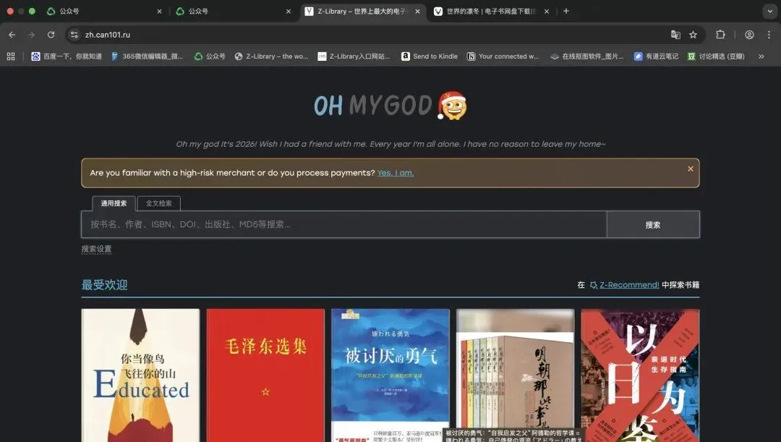Image resolution: width=781 pixels, height=442 pixels.
Task: Open the apps grid in bookmarks bar
Action: coord(11,57)
